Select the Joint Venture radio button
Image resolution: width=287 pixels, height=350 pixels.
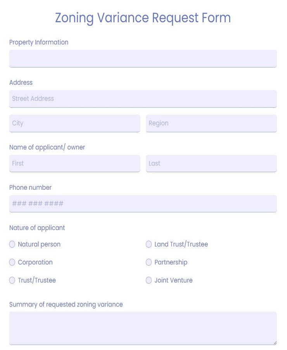pos(149,280)
